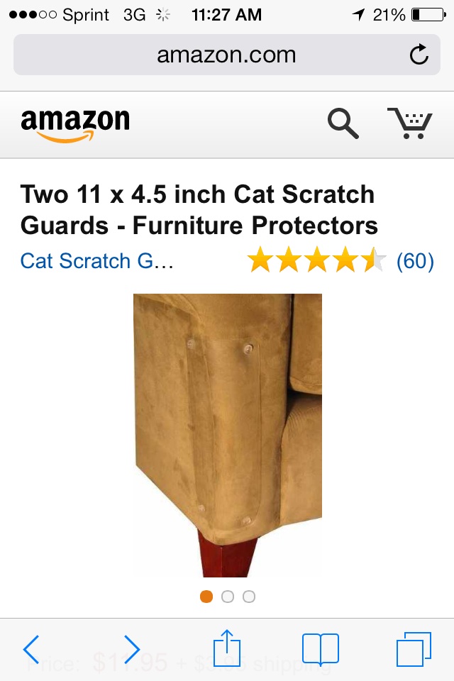The image size is (454, 681).
Task: Tap the product title heading
Action: 199,210
